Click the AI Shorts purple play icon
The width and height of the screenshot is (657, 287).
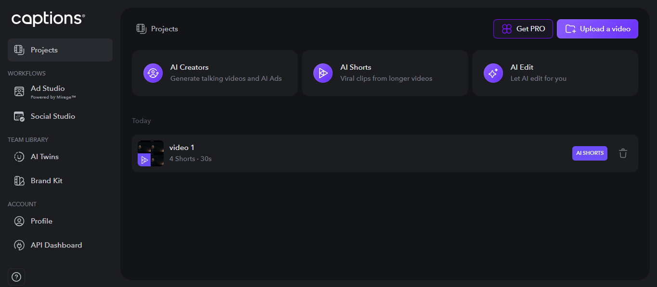pyautogui.click(x=323, y=73)
